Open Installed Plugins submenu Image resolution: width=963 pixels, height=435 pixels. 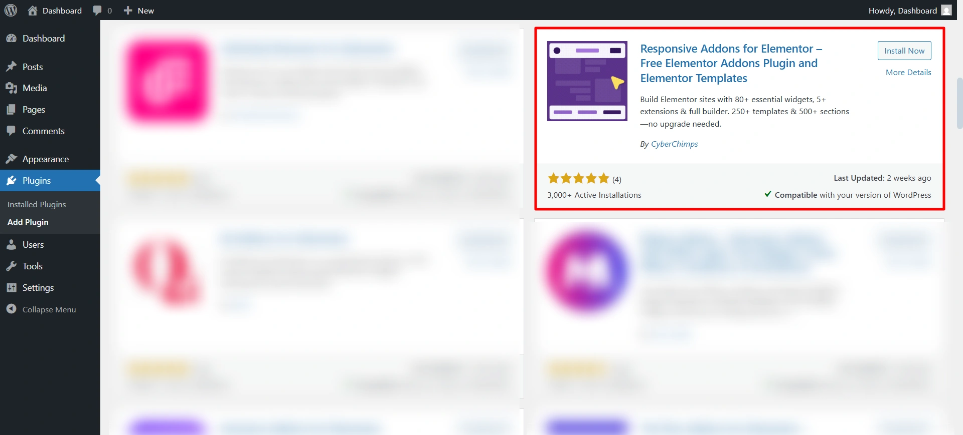coord(37,204)
